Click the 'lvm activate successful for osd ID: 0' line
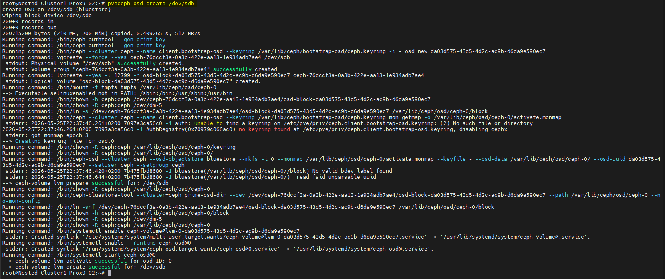This screenshot has width=665, height=279. (87, 261)
